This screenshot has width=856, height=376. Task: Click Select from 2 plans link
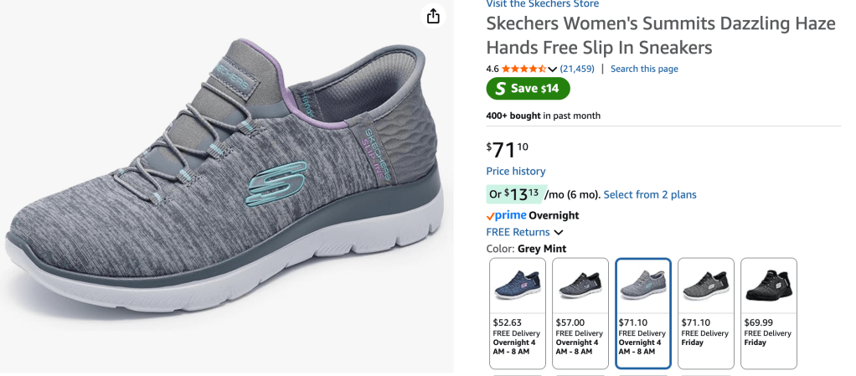click(x=650, y=194)
